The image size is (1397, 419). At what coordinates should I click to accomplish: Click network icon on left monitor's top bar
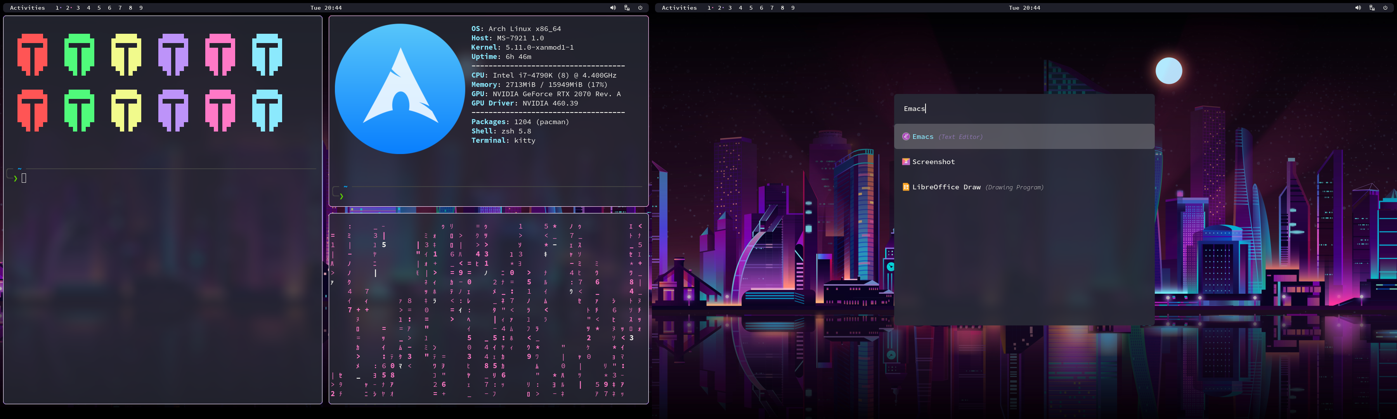pyautogui.click(x=627, y=8)
